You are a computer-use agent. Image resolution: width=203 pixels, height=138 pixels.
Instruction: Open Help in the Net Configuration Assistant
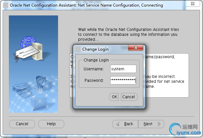click(51, 124)
